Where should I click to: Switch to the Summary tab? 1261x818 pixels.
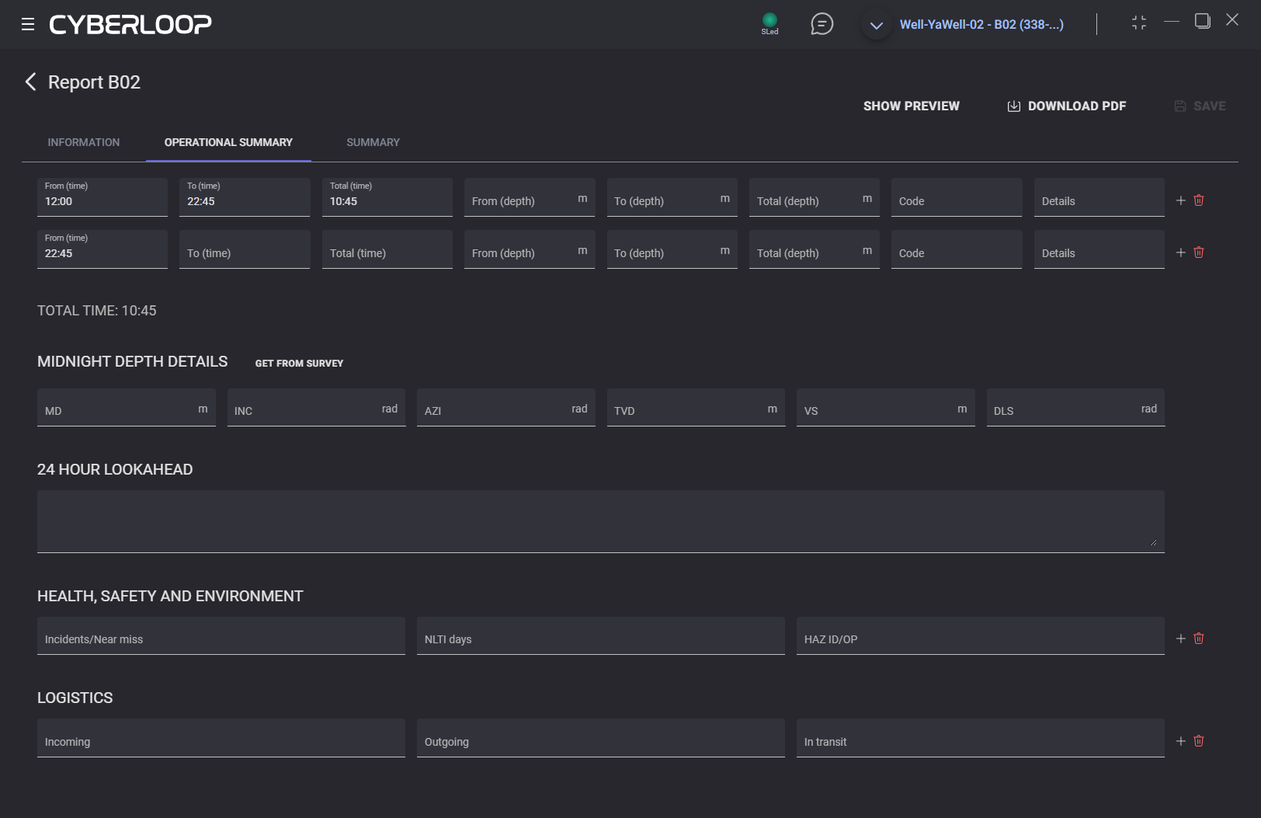373,142
